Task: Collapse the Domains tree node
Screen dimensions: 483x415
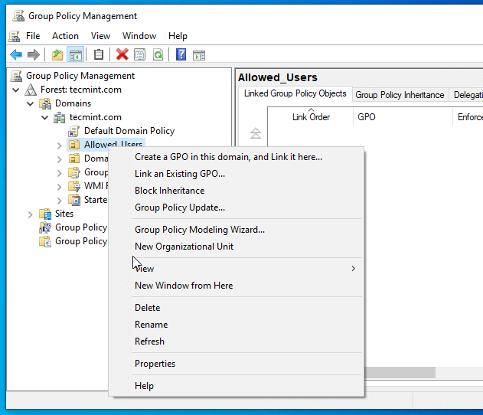Action: 31,103
